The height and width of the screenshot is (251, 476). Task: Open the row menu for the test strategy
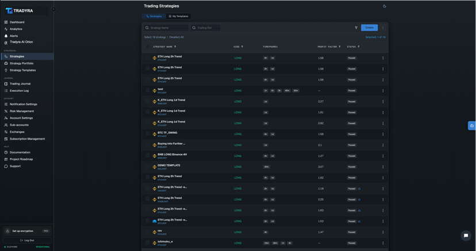[x=383, y=91]
